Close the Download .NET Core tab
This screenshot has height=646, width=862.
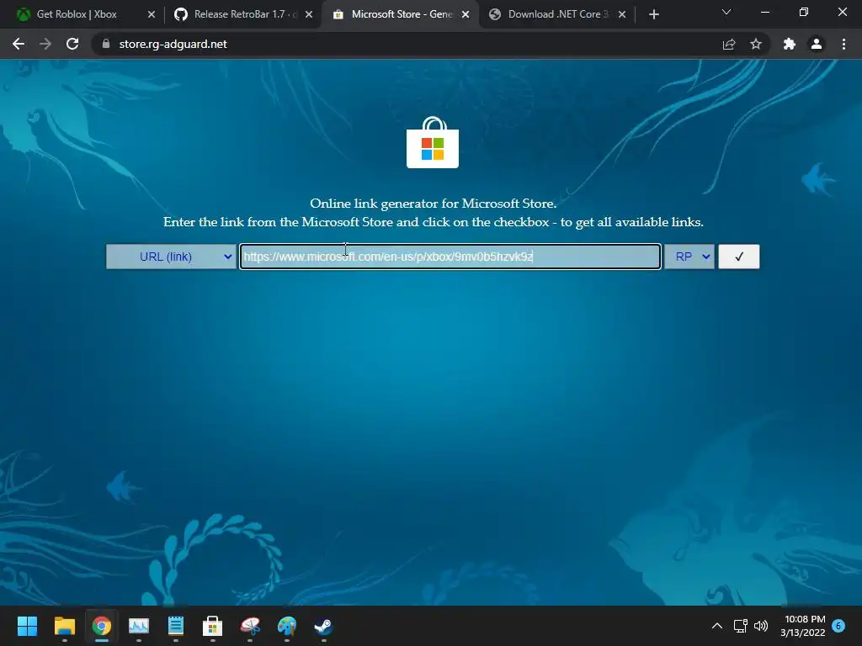point(622,14)
